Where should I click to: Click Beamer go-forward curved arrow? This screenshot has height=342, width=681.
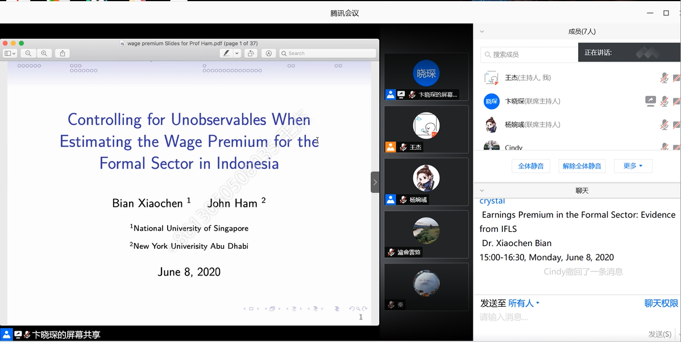365,308
